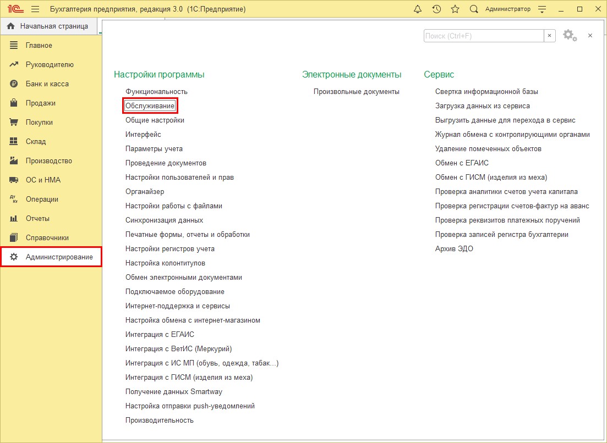Image resolution: width=607 pixels, height=443 pixels.
Task: Go to Продажи section
Action: (x=40, y=103)
